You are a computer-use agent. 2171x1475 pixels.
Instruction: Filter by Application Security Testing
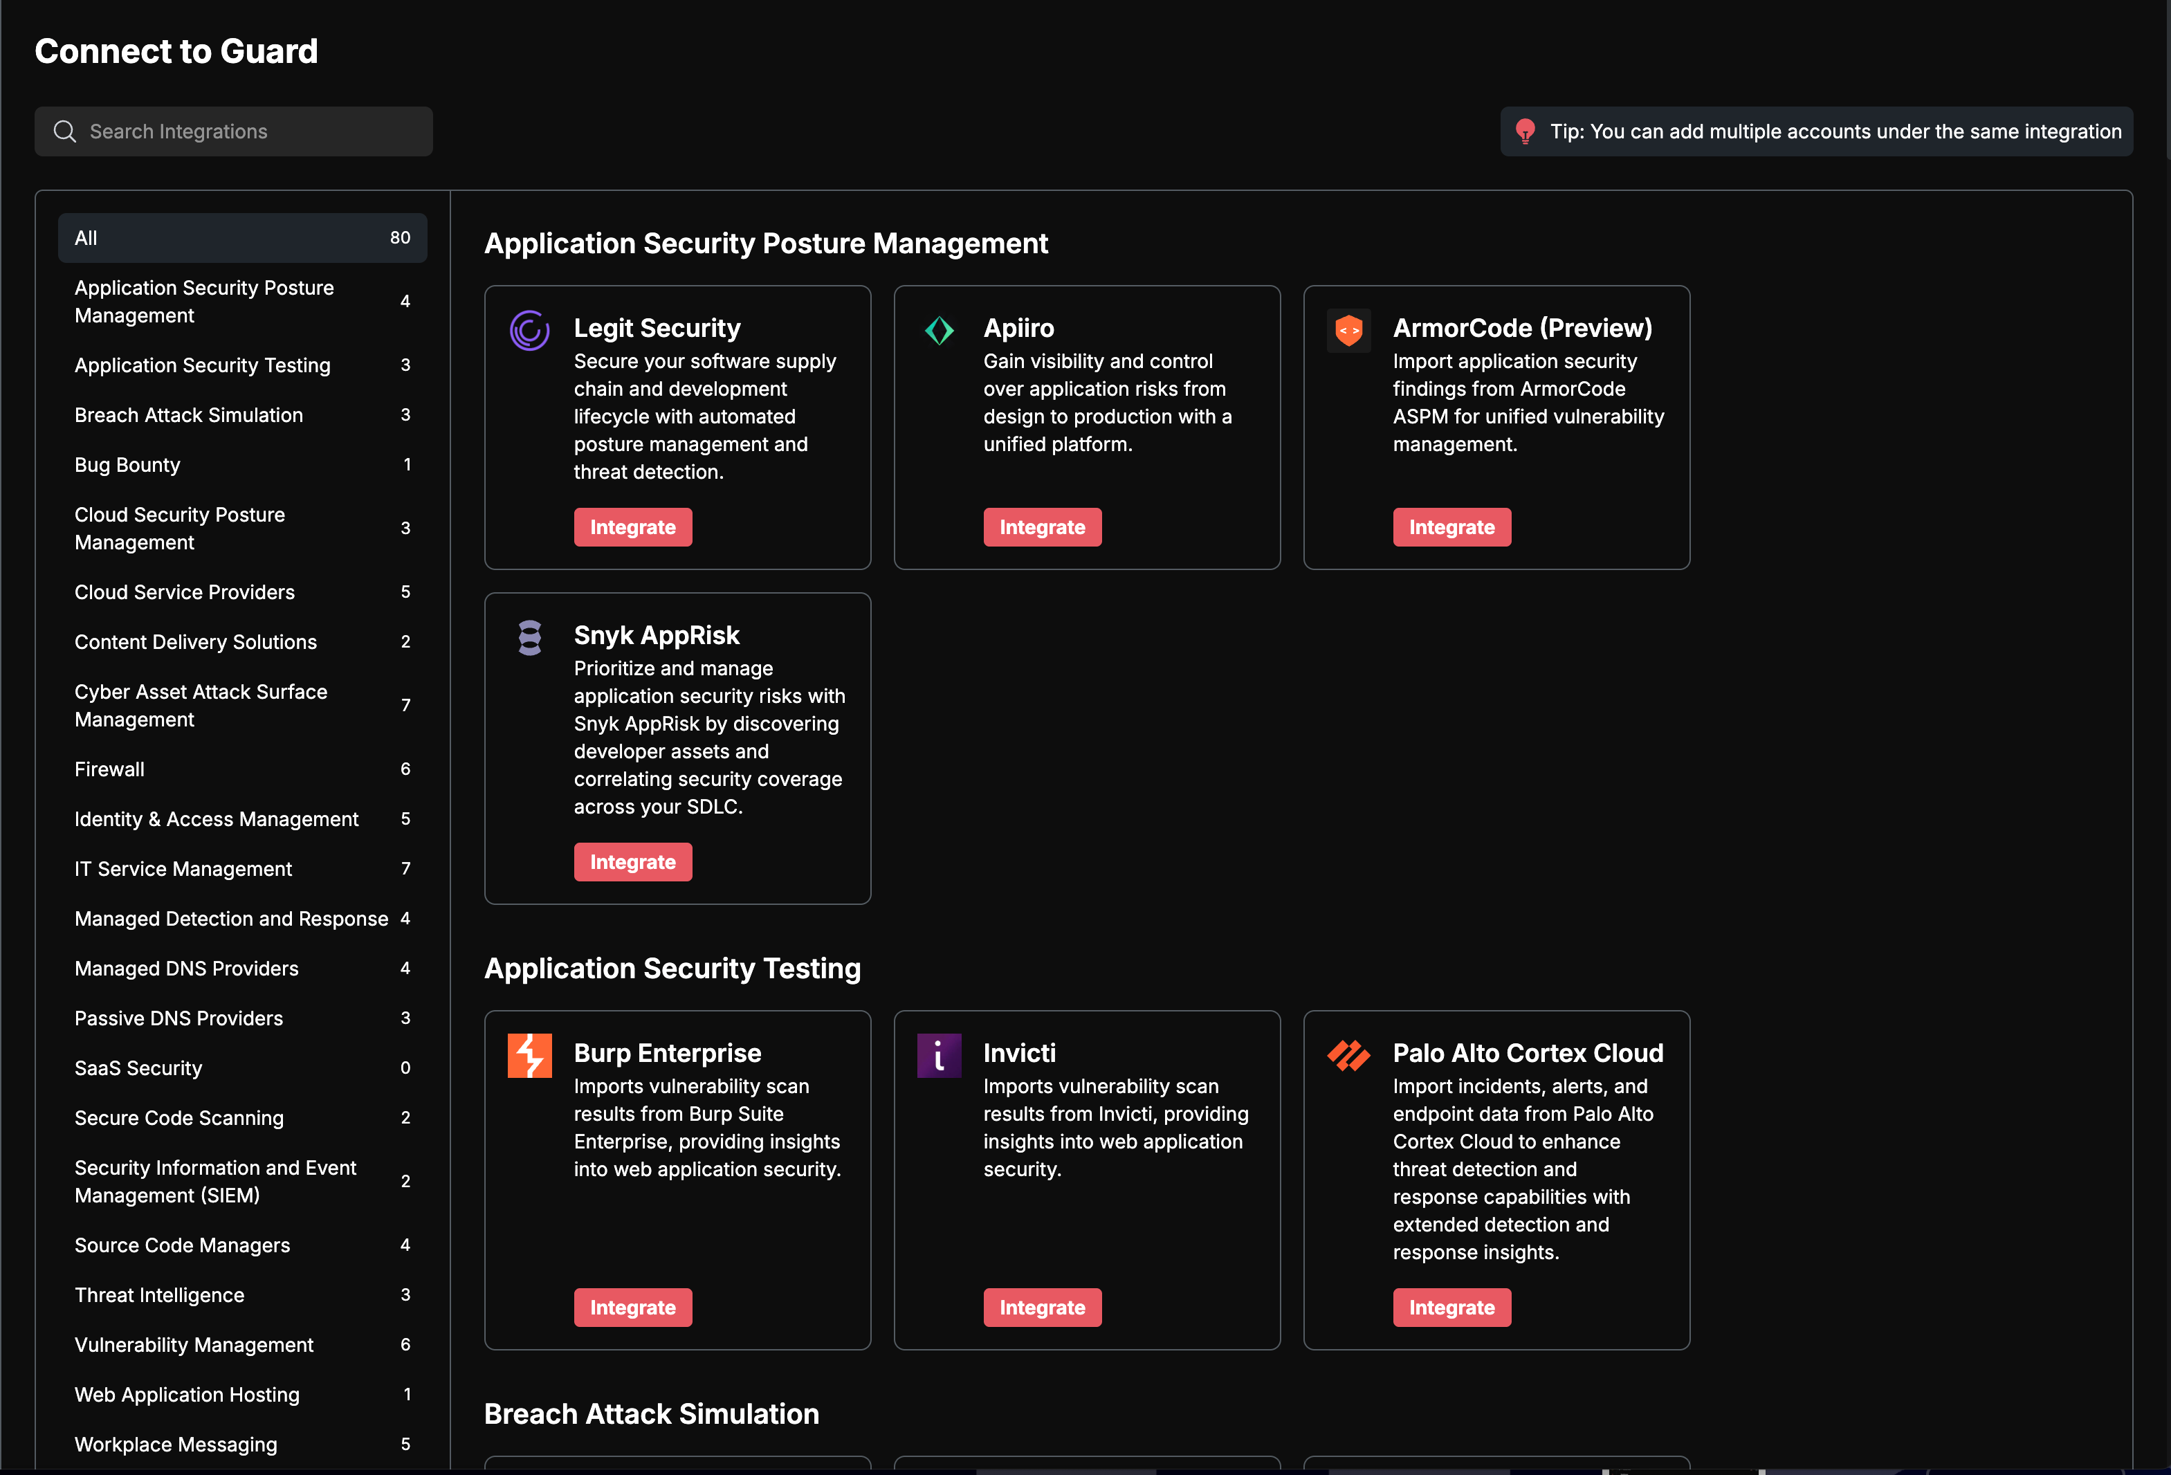pyautogui.click(x=242, y=365)
